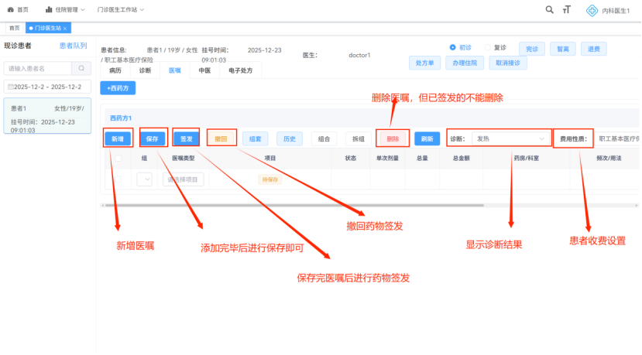This screenshot has height=355, width=642.
Task: Click the date range picker field
Action: click(47, 87)
